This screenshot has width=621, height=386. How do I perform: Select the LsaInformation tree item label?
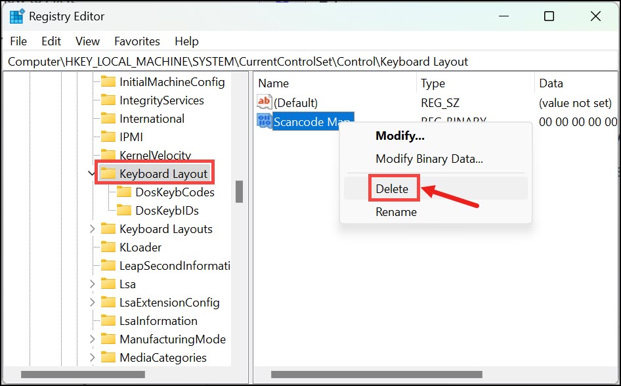[x=158, y=320]
